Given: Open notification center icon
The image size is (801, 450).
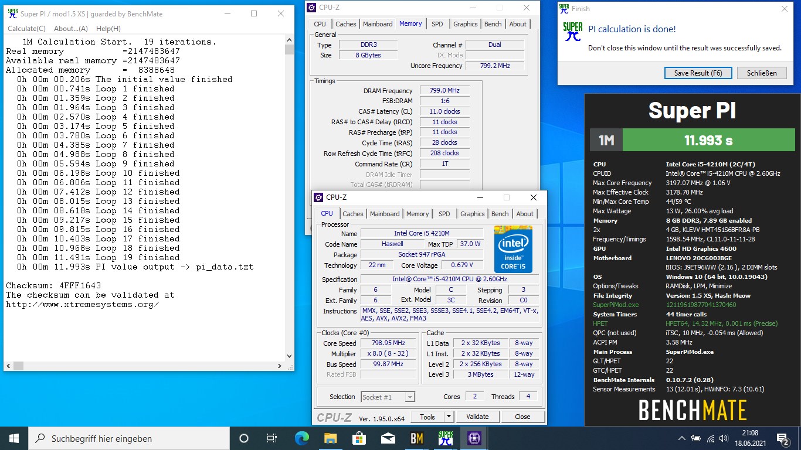Looking at the screenshot, I should [783, 438].
